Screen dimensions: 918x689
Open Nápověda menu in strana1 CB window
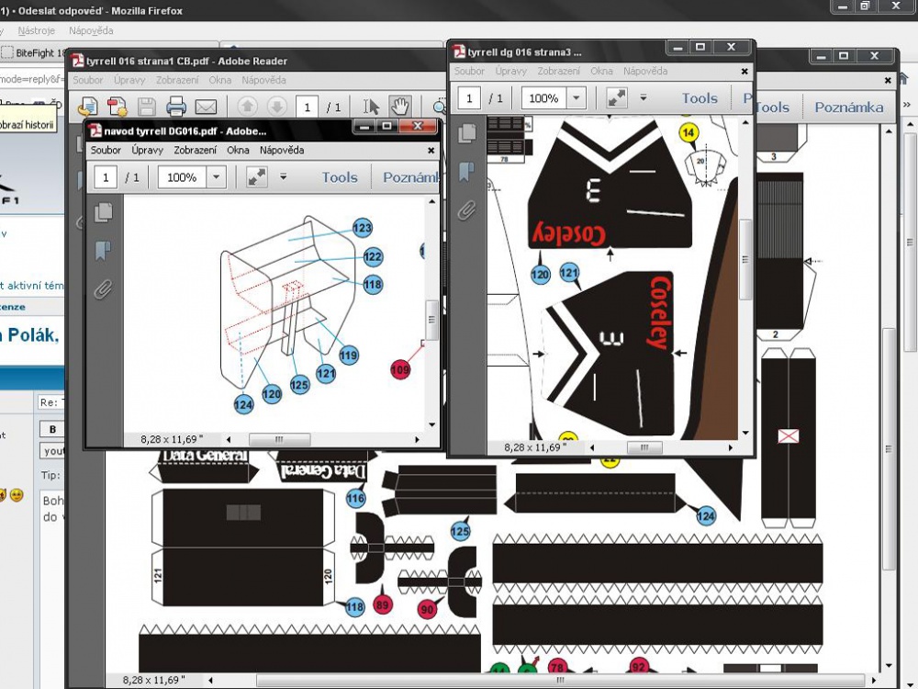pyautogui.click(x=264, y=80)
